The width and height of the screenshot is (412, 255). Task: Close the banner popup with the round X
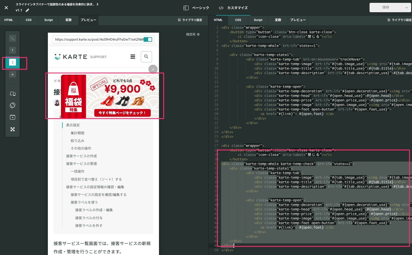tap(153, 69)
